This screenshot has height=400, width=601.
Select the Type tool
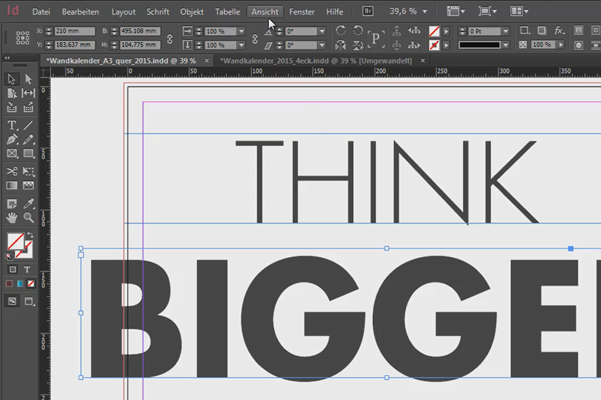pyautogui.click(x=12, y=125)
